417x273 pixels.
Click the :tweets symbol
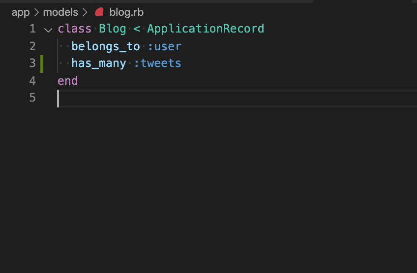(157, 64)
